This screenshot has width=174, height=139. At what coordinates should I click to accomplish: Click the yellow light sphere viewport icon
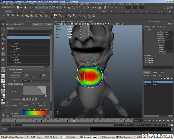[x=103, y=24]
